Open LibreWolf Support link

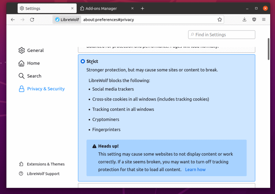point(43,174)
